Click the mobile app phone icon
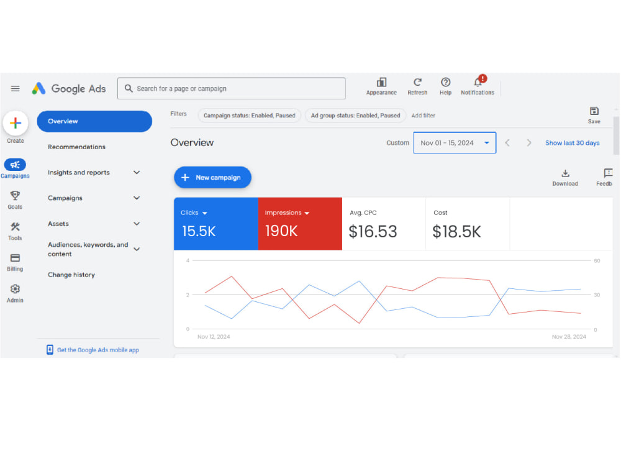The image size is (621, 466). tap(50, 349)
